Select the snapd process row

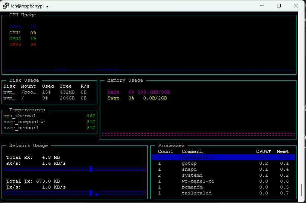(x=223, y=169)
